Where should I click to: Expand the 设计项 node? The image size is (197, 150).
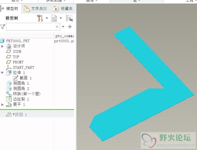(2, 46)
